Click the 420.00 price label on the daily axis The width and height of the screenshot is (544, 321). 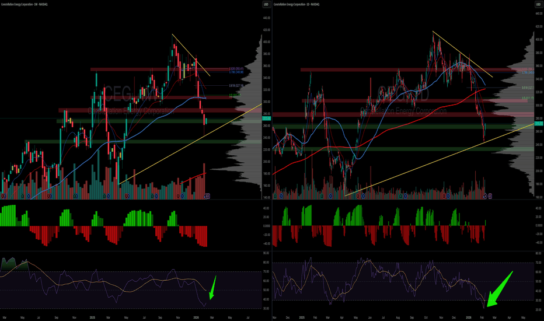tap(539, 26)
